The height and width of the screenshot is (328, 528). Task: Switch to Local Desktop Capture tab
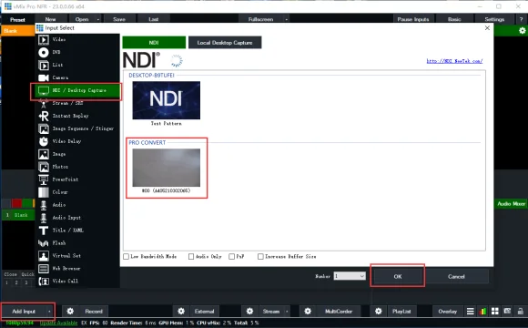(x=225, y=43)
